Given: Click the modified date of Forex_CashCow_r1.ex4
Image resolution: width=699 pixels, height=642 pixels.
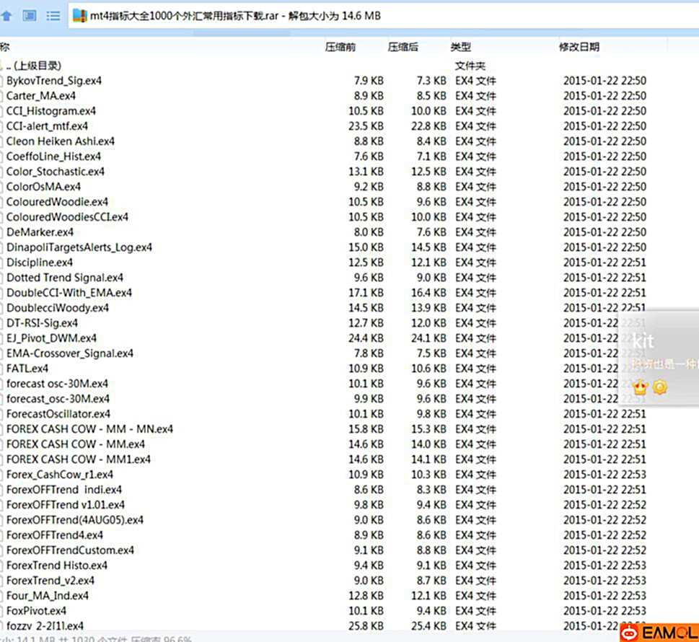Looking at the screenshot, I should point(605,475).
